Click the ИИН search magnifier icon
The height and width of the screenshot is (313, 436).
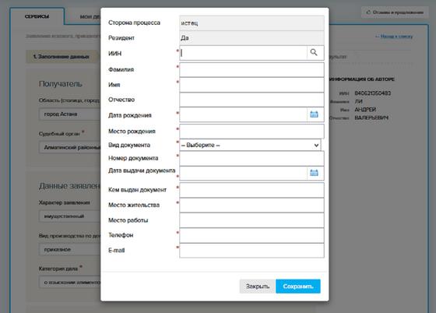click(x=314, y=52)
